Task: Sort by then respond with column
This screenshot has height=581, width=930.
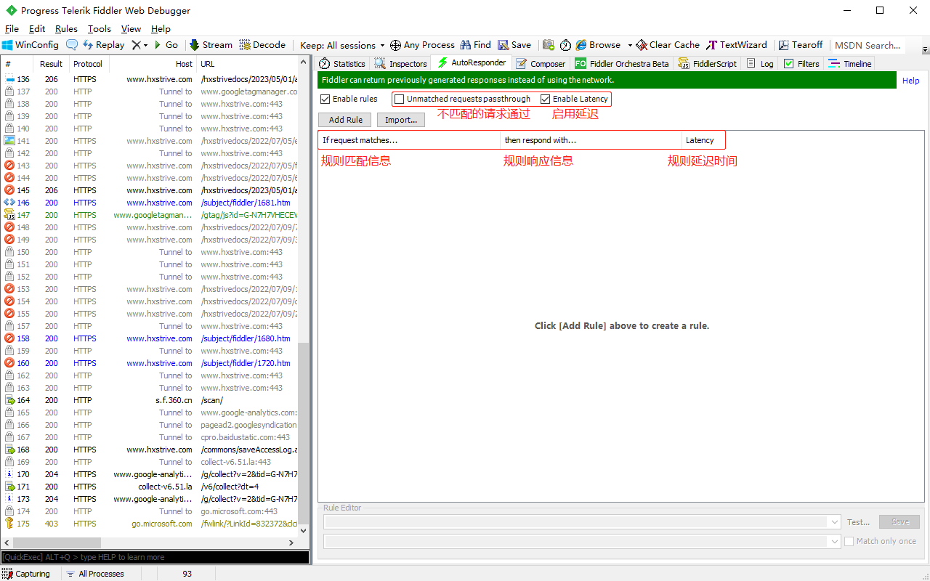Action: [x=591, y=140]
